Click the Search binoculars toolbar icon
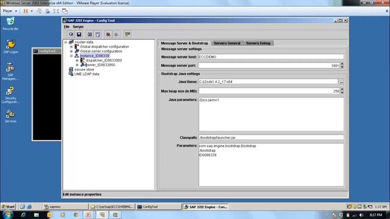Viewport: 390px width, 219px height. pos(90,35)
